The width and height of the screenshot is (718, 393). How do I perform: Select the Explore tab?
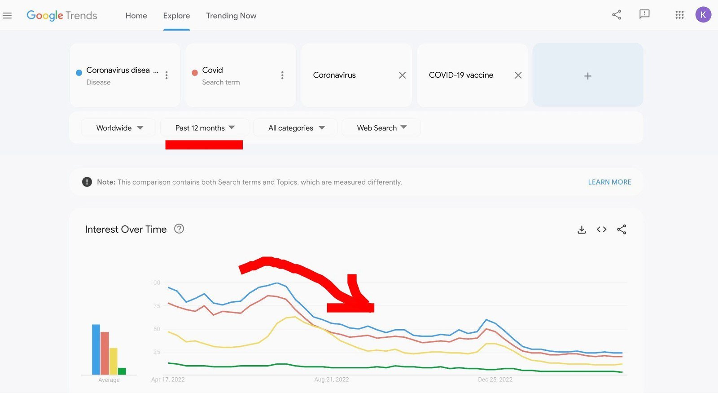click(176, 16)
